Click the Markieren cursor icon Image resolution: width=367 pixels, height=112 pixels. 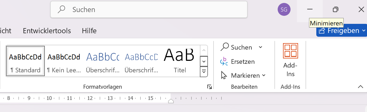point(224,76)
